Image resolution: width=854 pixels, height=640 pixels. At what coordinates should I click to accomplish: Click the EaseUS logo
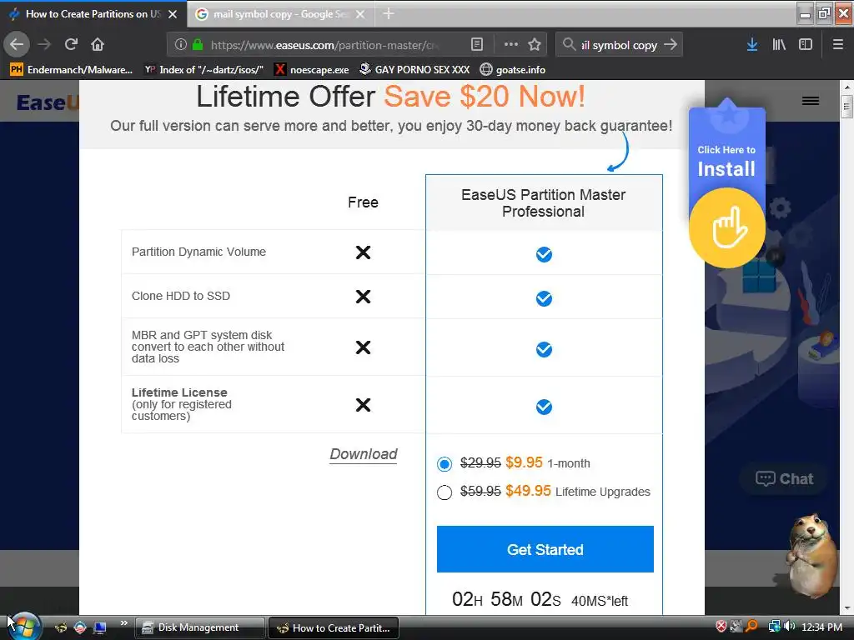coord(48,102)
